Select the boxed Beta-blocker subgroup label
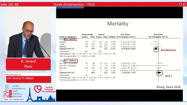Image resolution: width=187 pixels, height=105 pixels. pos(70,39)
